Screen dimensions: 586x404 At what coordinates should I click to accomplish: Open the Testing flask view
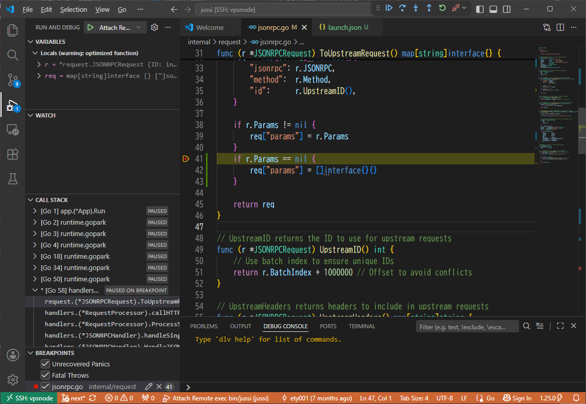(13, 179)
